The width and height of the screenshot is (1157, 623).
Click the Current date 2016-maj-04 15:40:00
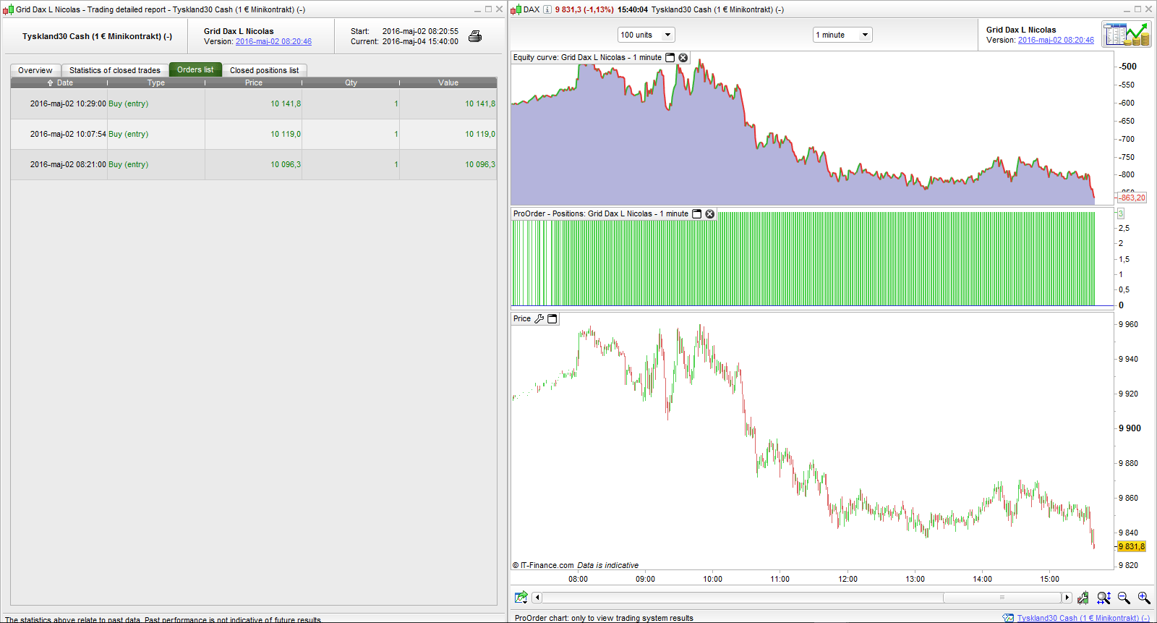point(420,41)
